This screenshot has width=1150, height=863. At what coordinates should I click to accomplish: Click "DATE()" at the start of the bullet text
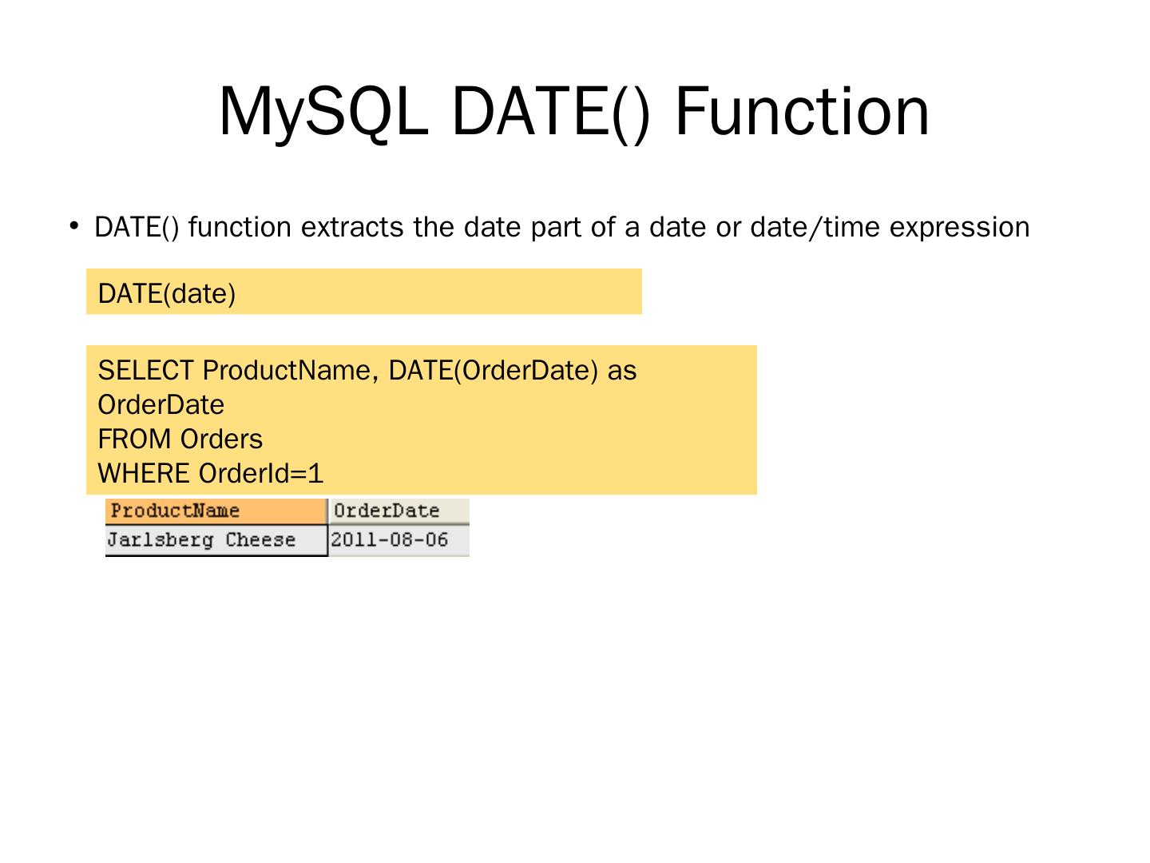pos(137,228)
